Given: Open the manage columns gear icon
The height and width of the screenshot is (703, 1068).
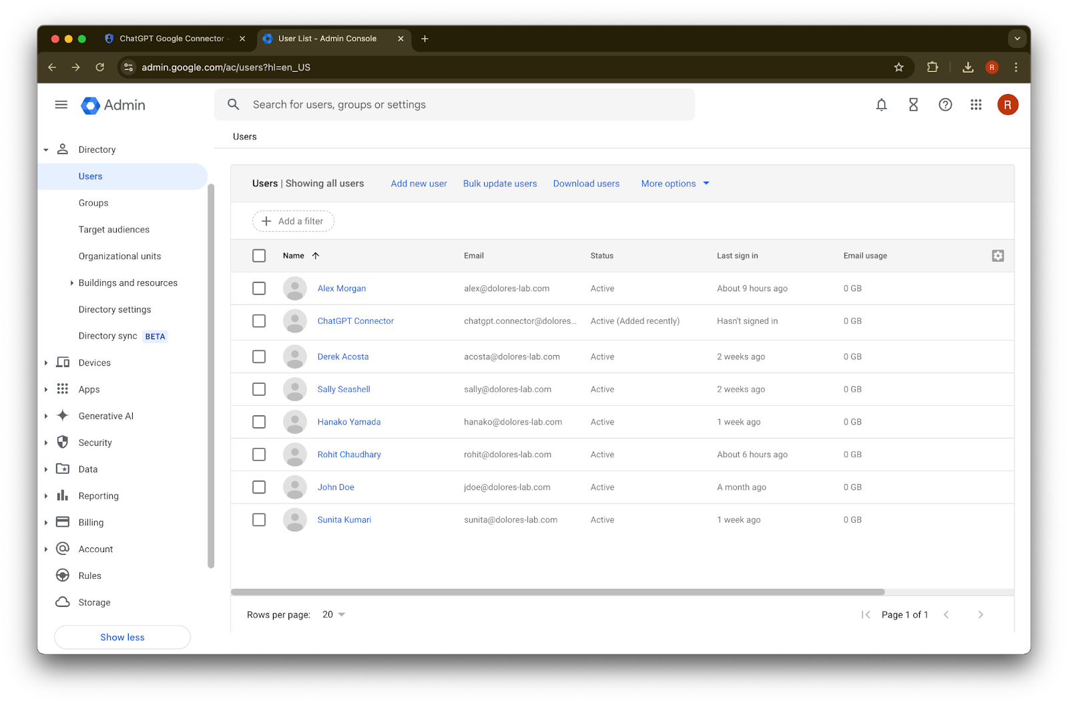Looking at the screenshot, I should (x=998, y=256).
